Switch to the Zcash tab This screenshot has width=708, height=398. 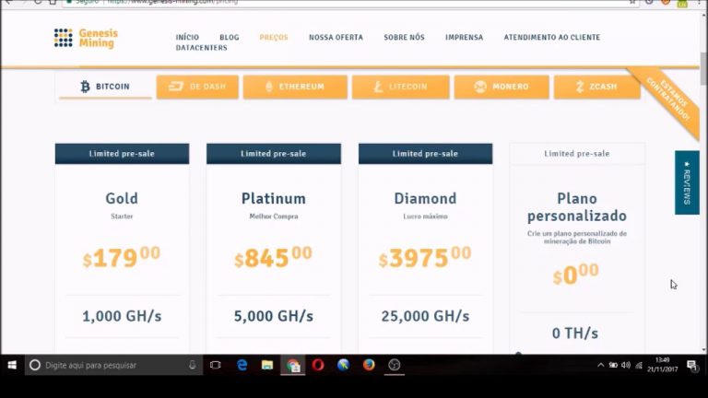597,87
